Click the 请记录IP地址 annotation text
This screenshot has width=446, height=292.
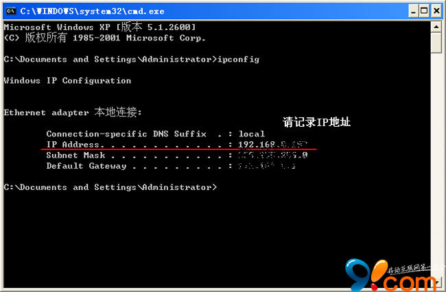316,122
